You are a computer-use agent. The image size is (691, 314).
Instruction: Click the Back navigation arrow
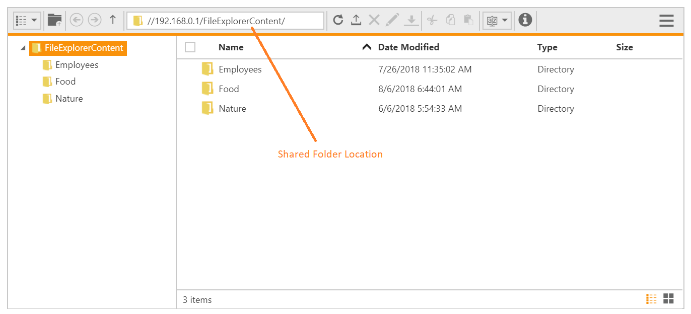coord(76,20)
